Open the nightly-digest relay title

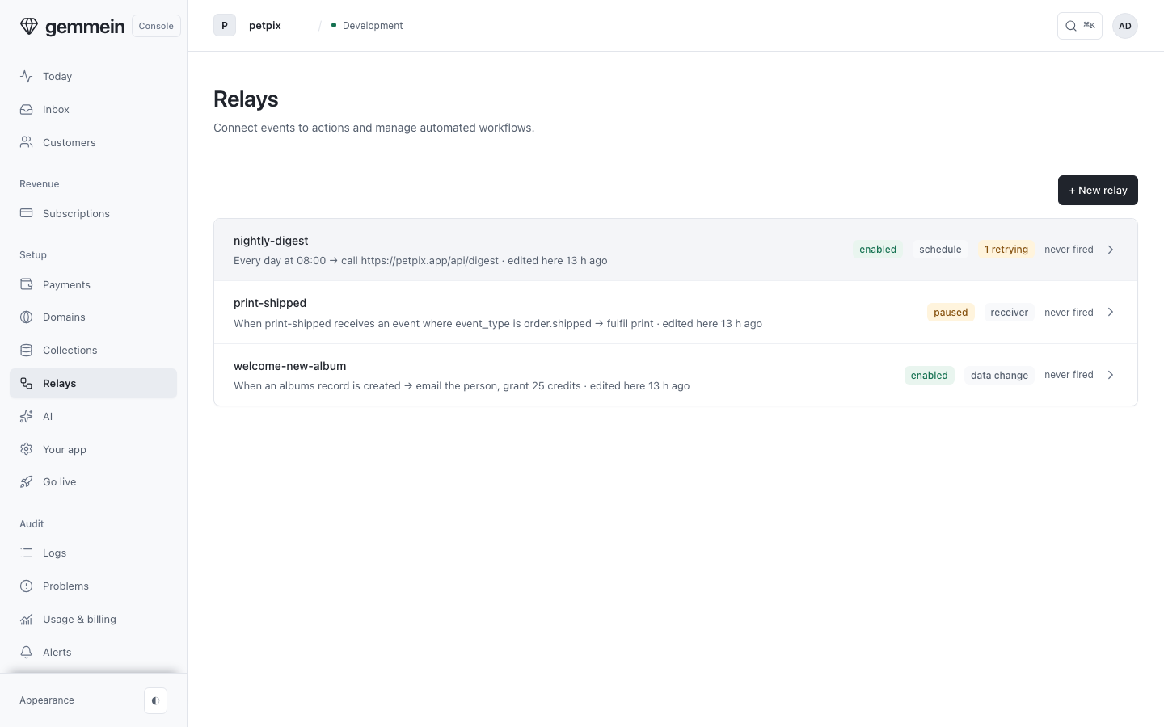pyautogui.click(x=271, y=241)
